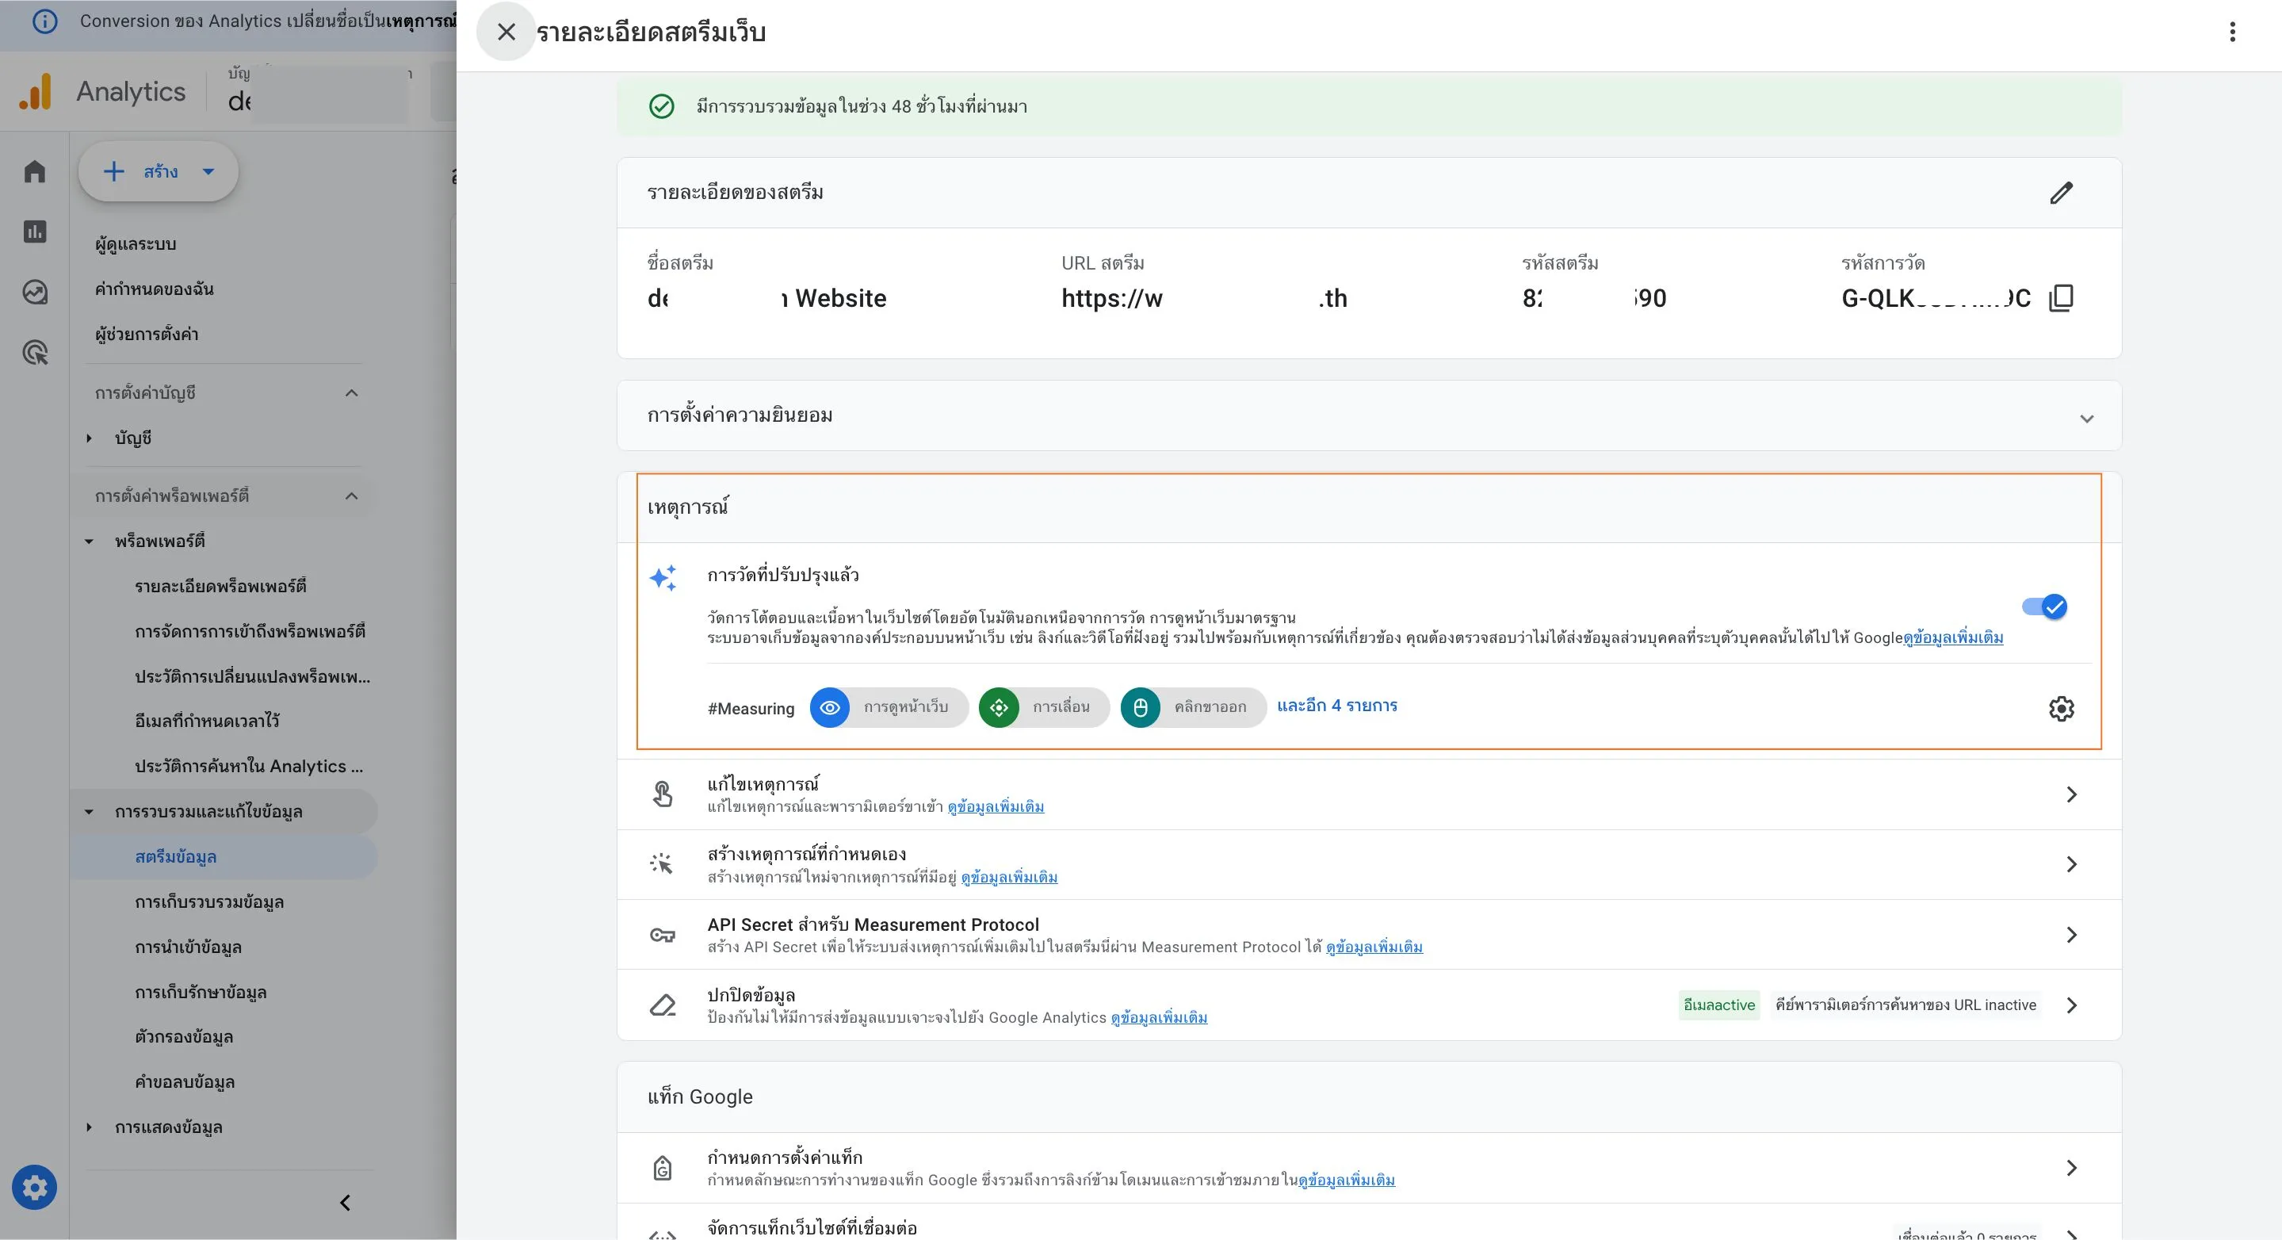
Task: Open chevron of กำหนดการตั้งค่าแท็ก row
Action: tap(2071, 1168)
